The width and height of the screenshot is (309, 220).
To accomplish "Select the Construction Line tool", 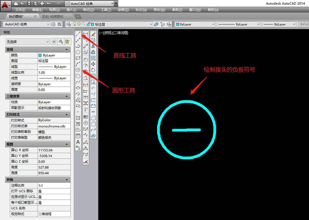I will [x=78, y=40].
